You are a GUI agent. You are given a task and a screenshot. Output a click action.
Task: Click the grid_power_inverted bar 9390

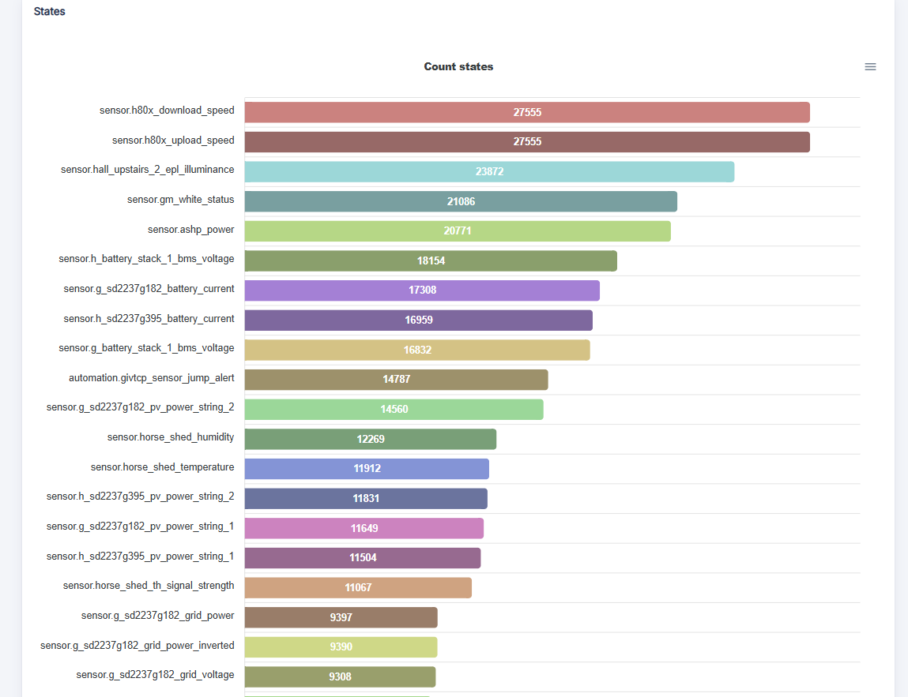coord(341,647)
